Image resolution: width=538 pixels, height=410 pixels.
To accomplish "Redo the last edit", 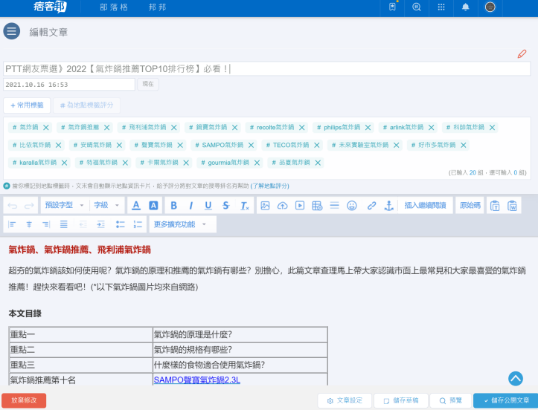I will (29, 206).
